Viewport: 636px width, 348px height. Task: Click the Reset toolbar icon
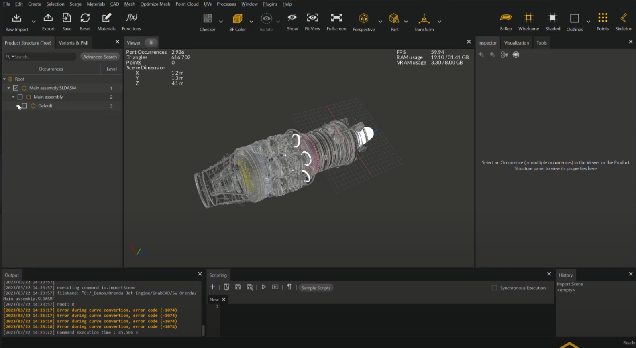[x=85, y=18]
